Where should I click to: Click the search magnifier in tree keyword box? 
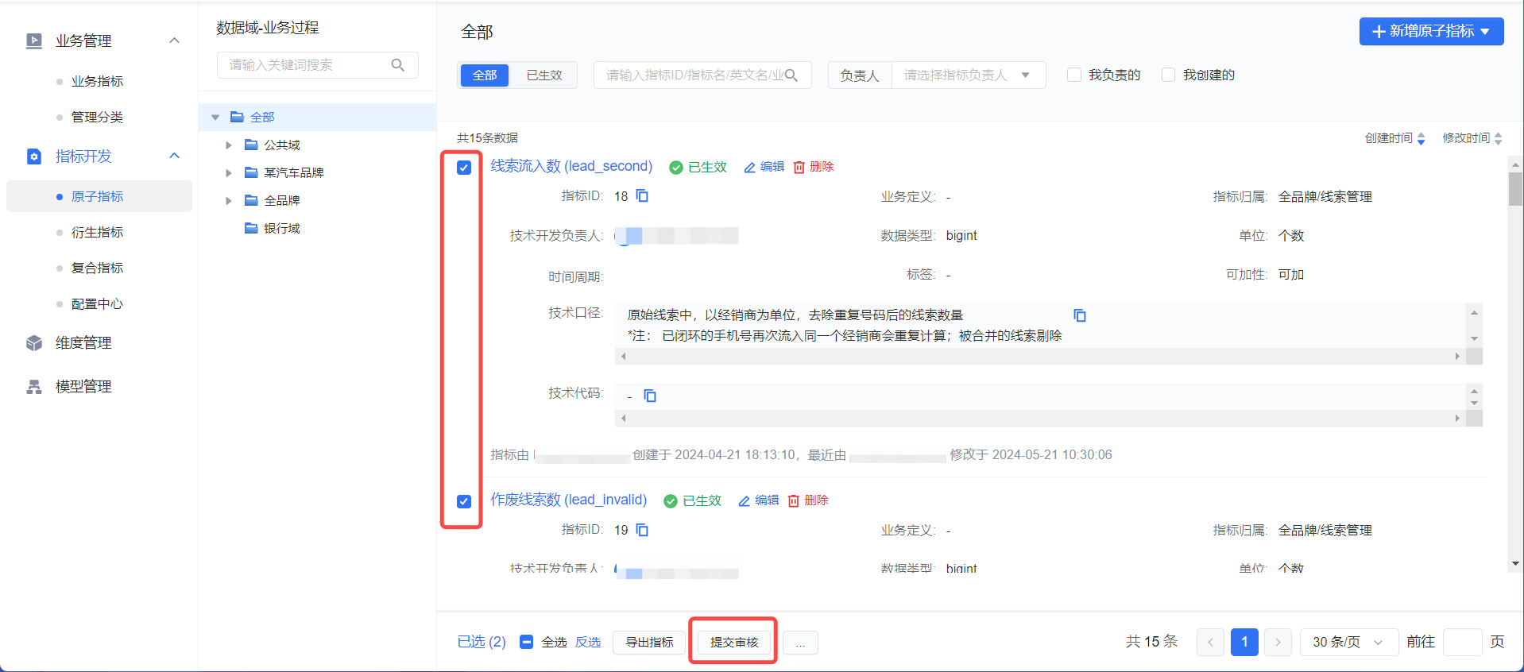tap(398, 65)
